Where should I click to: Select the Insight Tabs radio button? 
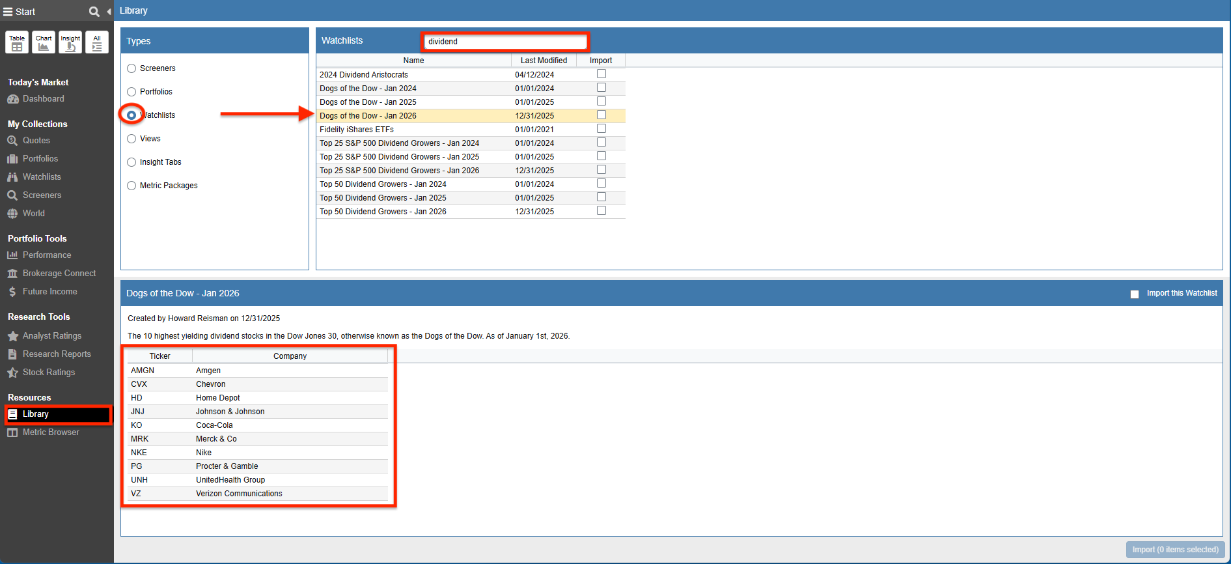pos(131,162)
